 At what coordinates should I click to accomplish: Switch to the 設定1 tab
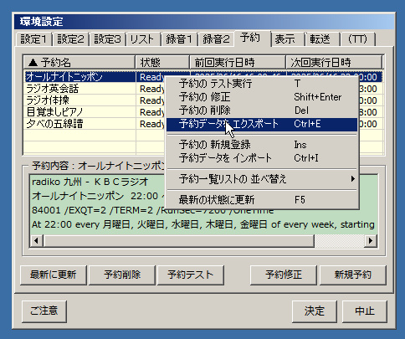(x=33, y=39)
